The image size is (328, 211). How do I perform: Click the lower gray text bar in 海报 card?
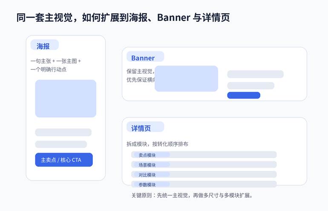click(61, 144)
